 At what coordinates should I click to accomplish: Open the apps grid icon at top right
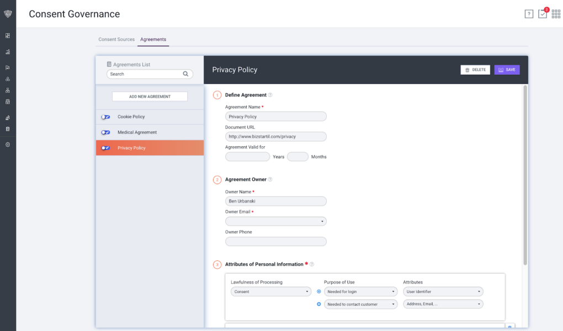[x=556, y=14]
